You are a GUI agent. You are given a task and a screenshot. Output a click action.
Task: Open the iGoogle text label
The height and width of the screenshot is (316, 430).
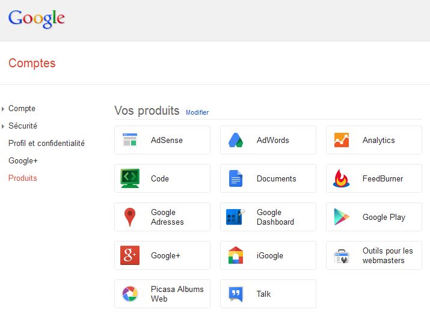click(x=270, y=255)
